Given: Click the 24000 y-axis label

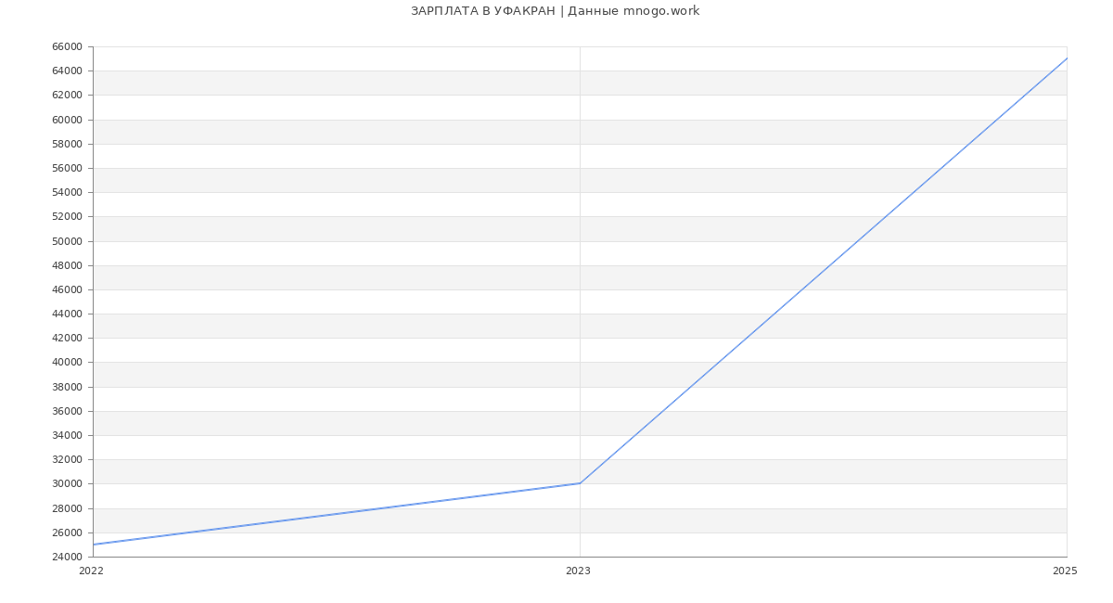Looking at the screenshot, I should (67, 557).
